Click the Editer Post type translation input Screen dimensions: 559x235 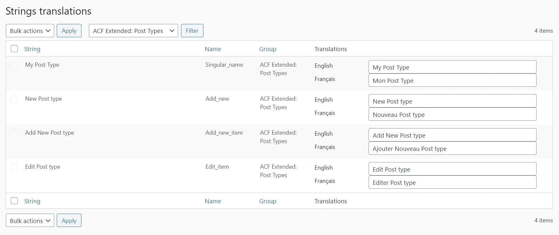[x=452, y=182]
